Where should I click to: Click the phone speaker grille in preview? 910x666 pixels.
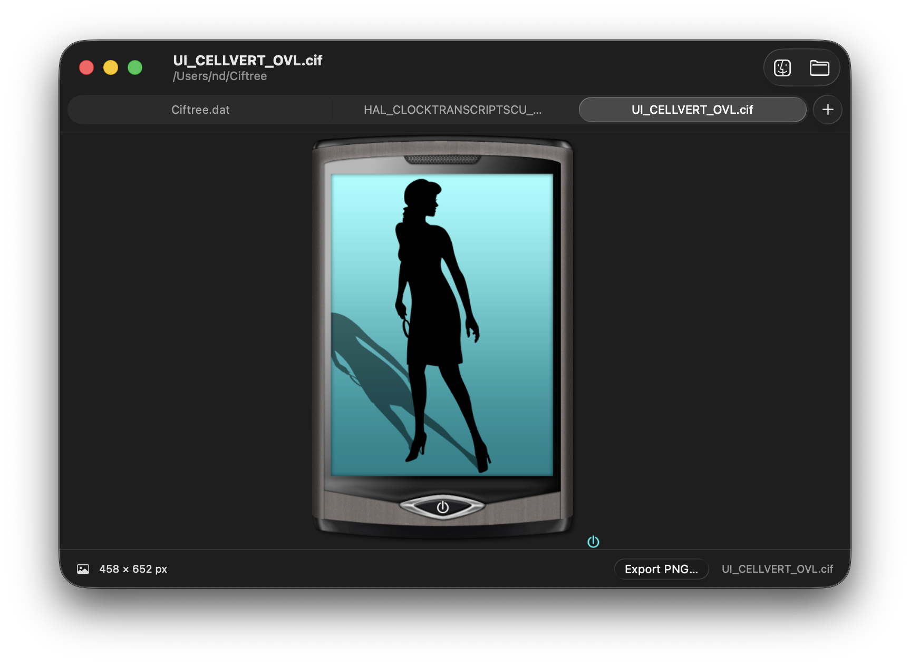(442, 160)
